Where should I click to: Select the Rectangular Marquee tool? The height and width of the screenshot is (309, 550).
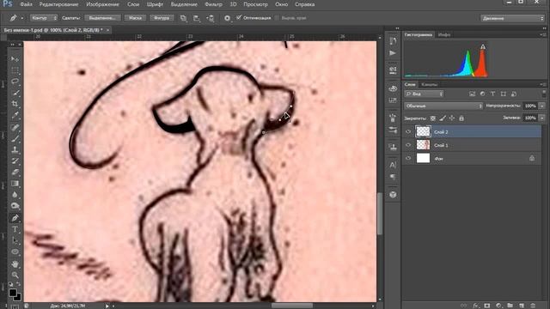15,70
